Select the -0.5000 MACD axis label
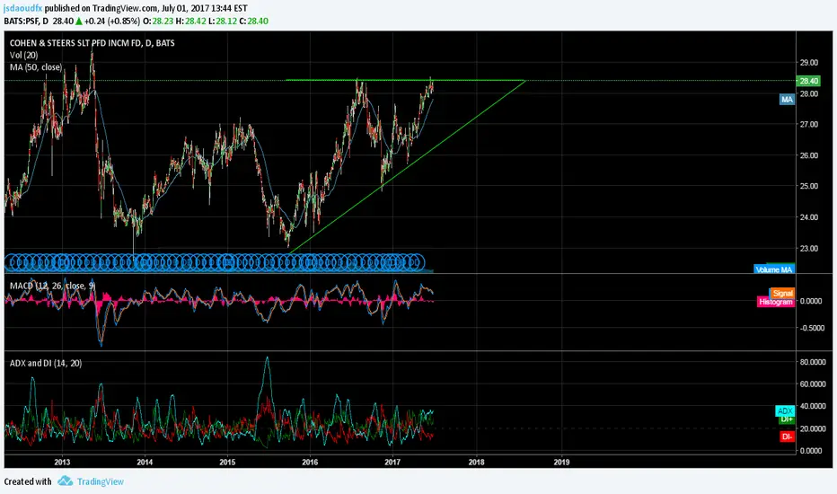Screen dimensions: 837x494 pos(810,328)
